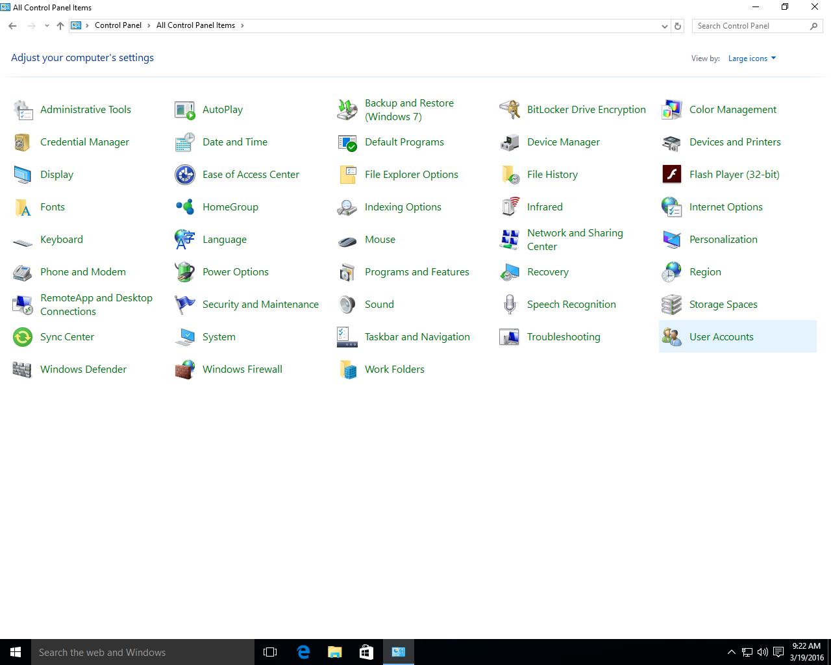The height and width of the screenshot is (665, 831).
Task: Click the Color Management icon
Action: point(672,110)
